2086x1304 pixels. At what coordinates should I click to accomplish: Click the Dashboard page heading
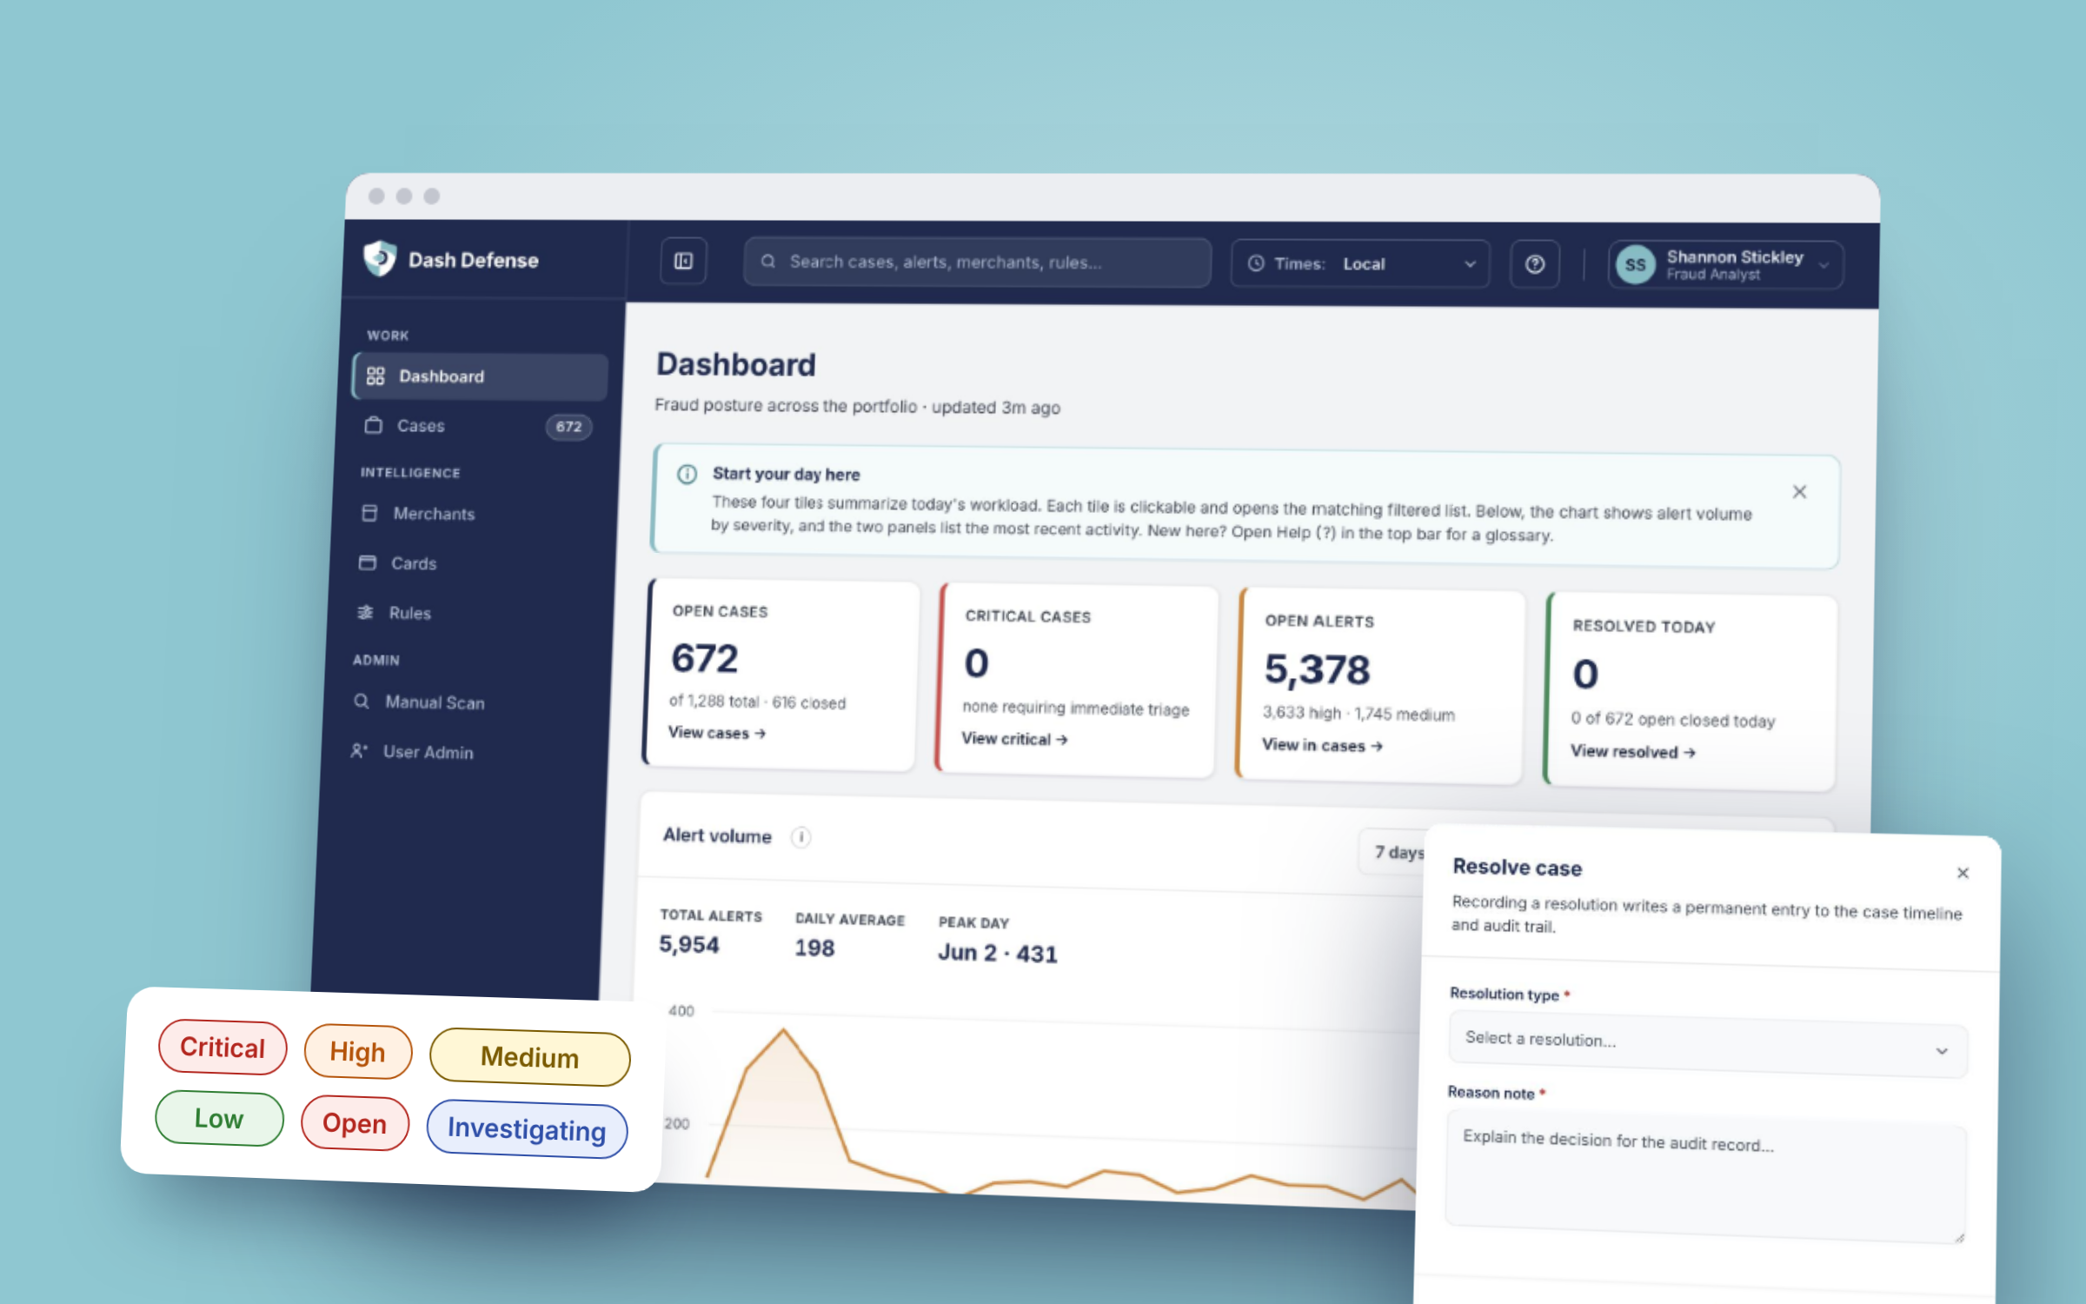click(735, 364)
